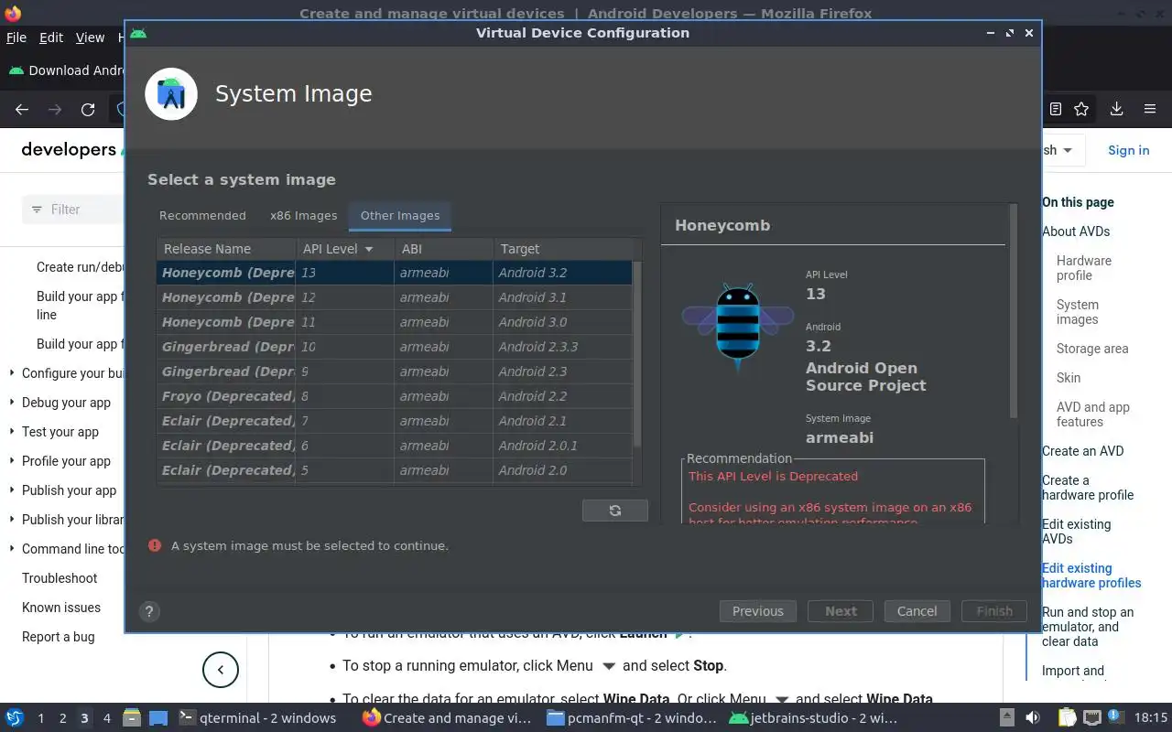Open Firefox downloads arrow icon
The height and width of the screenshot is (732, 1172).
click(1116, 109)
